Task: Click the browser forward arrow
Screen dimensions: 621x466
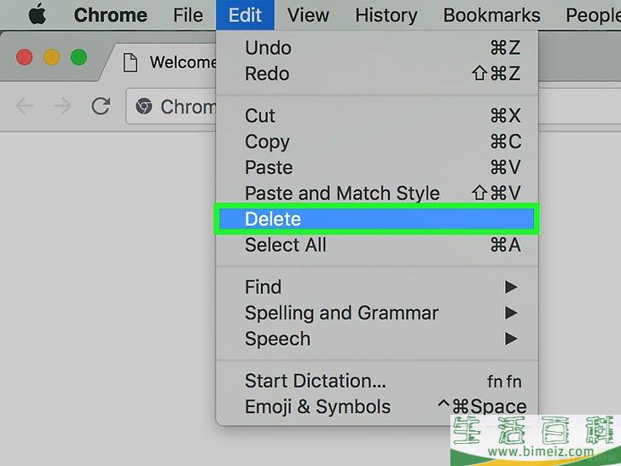Action: 62,106
